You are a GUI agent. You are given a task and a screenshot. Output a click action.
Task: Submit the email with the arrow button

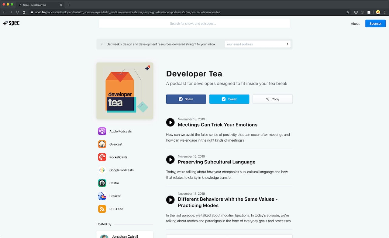point(287,44)
